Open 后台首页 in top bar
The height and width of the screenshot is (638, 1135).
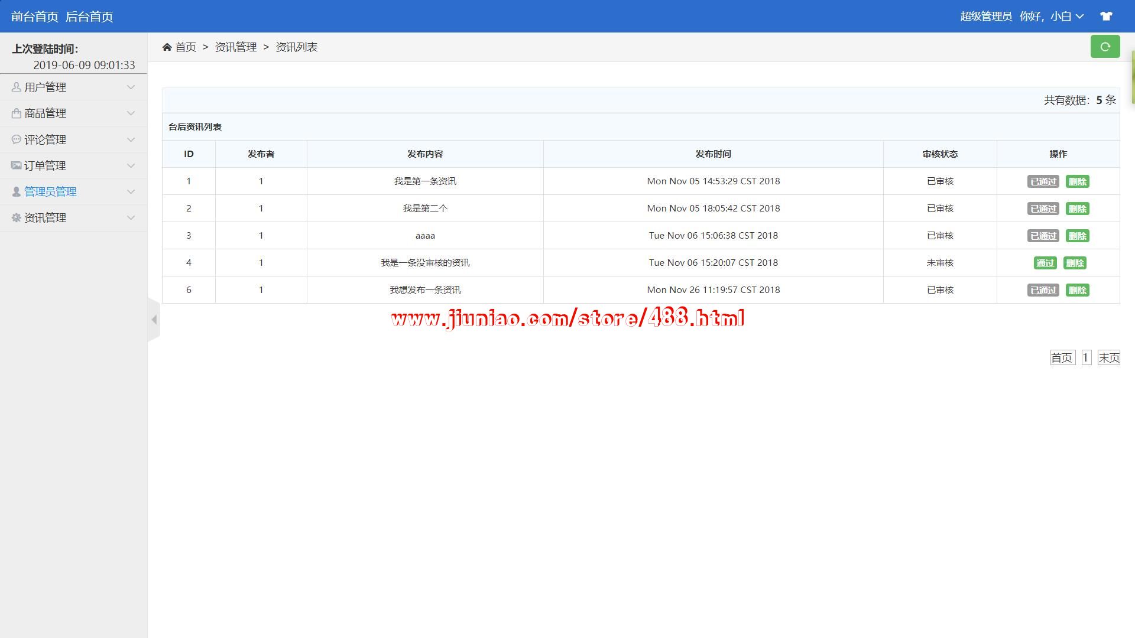89,17
